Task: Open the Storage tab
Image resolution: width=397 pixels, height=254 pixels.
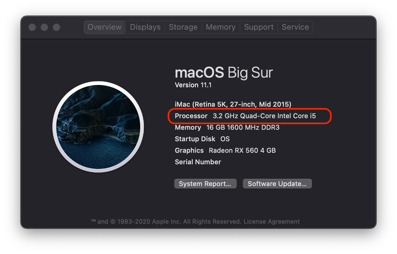Action: tap(183, 27)
